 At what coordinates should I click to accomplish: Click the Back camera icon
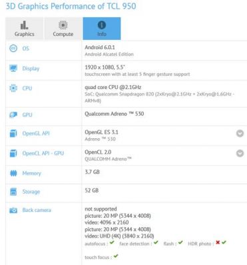(x=13, y=210)
